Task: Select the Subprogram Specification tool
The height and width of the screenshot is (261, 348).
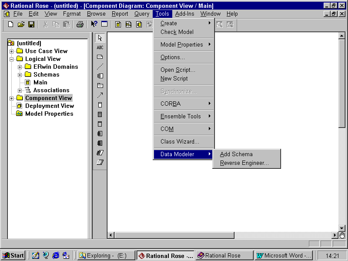Action: tap(100, 105)
